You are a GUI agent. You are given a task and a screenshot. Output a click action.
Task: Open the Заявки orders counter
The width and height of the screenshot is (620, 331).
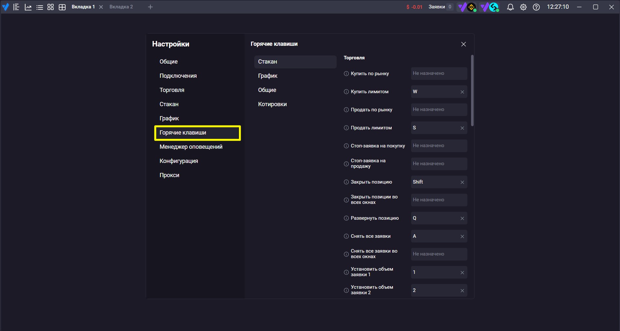pos(441,7)
